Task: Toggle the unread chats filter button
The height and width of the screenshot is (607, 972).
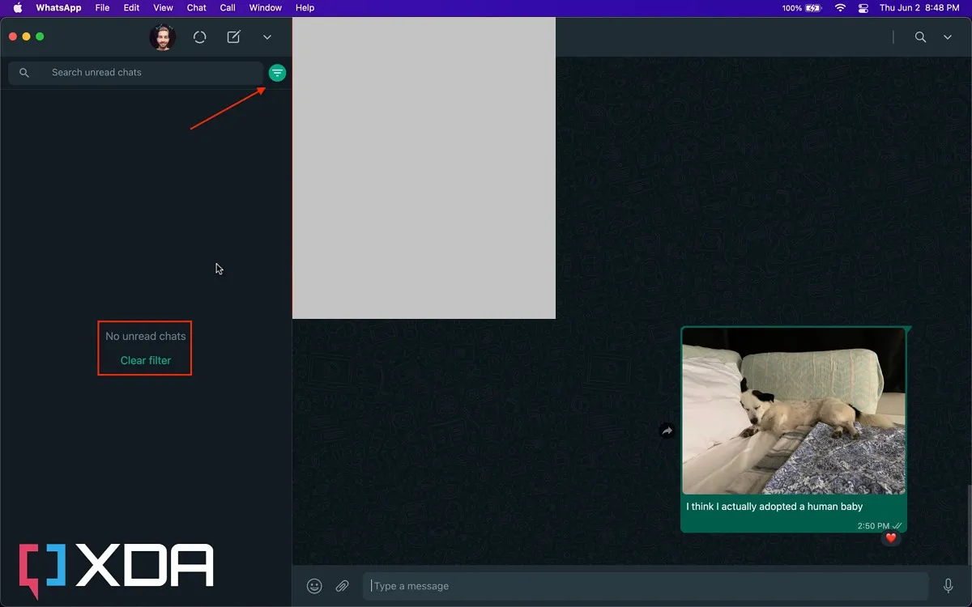Action: 277,73
